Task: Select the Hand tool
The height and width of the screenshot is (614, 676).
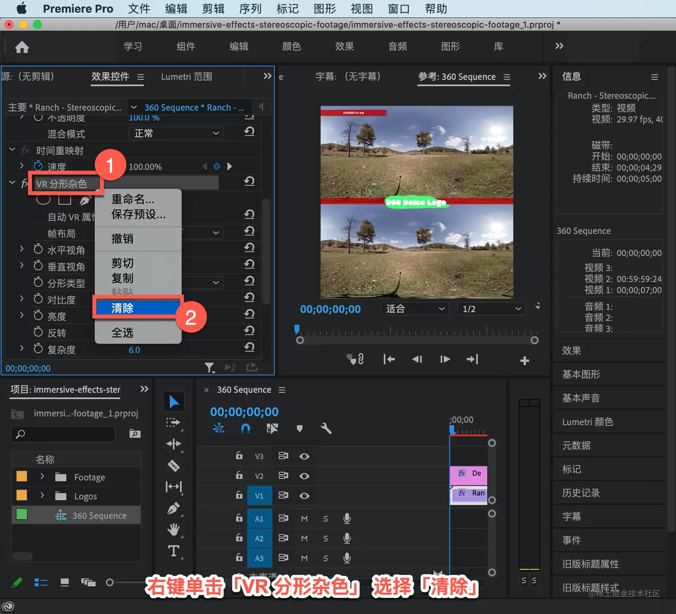Action: [173, 529]
